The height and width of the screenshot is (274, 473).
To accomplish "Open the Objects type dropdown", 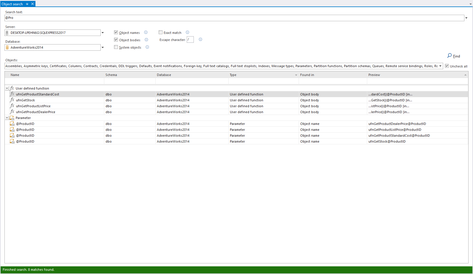I will point(440,66).
